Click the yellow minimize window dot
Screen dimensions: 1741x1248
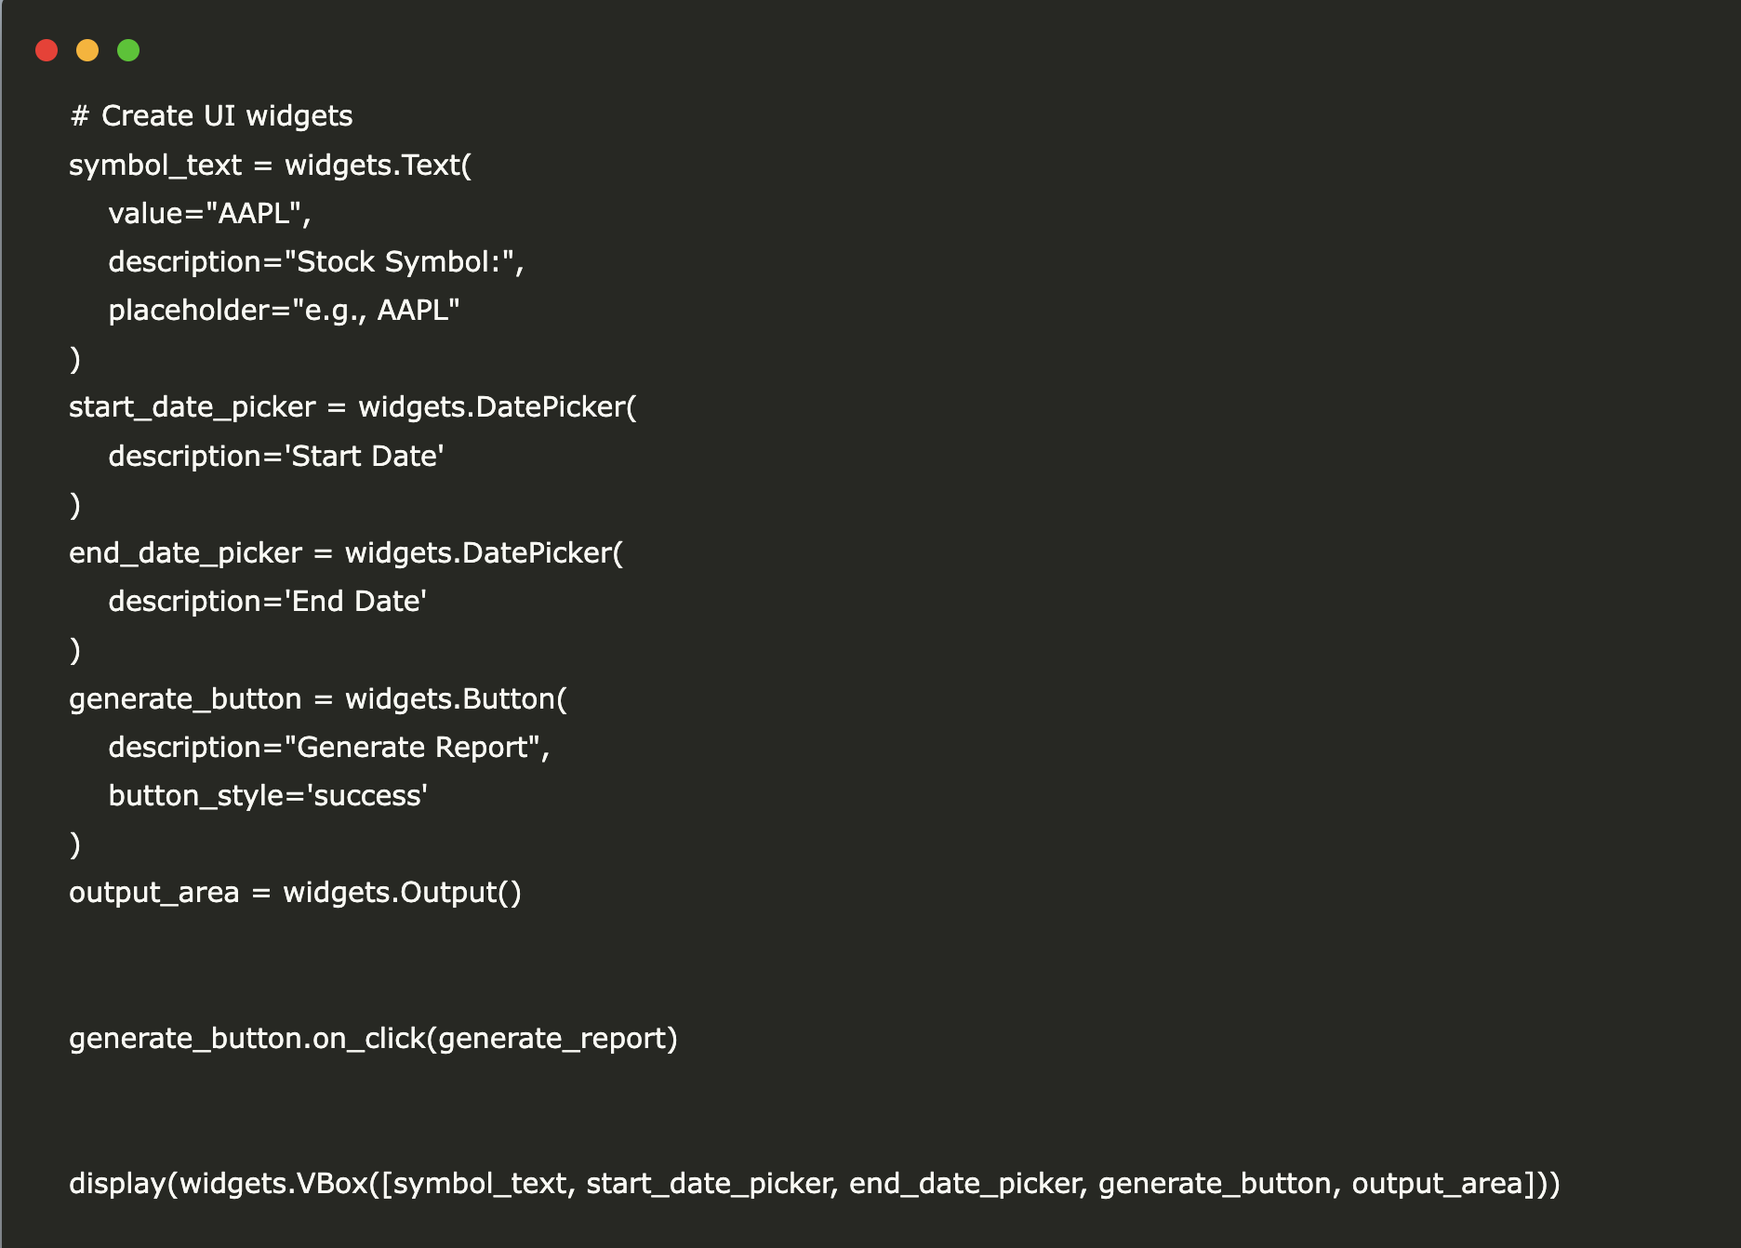click(87, 50)
